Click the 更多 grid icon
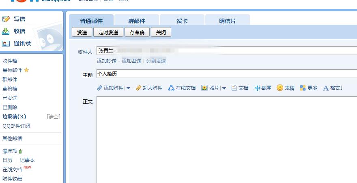Image resolution: width=357 pixels, height=183 pixels. [303, 88]
